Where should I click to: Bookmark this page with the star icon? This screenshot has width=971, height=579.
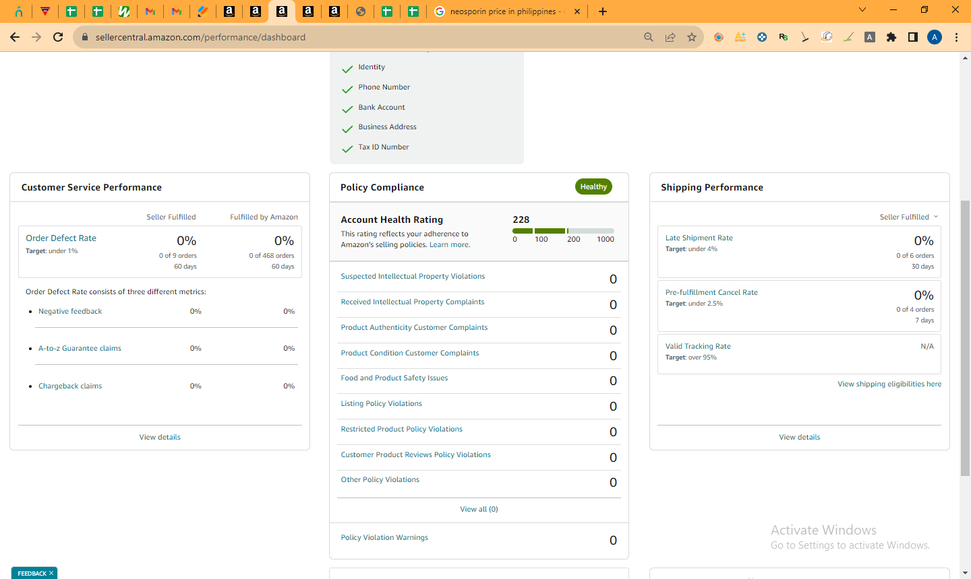(x=692, y=37)
